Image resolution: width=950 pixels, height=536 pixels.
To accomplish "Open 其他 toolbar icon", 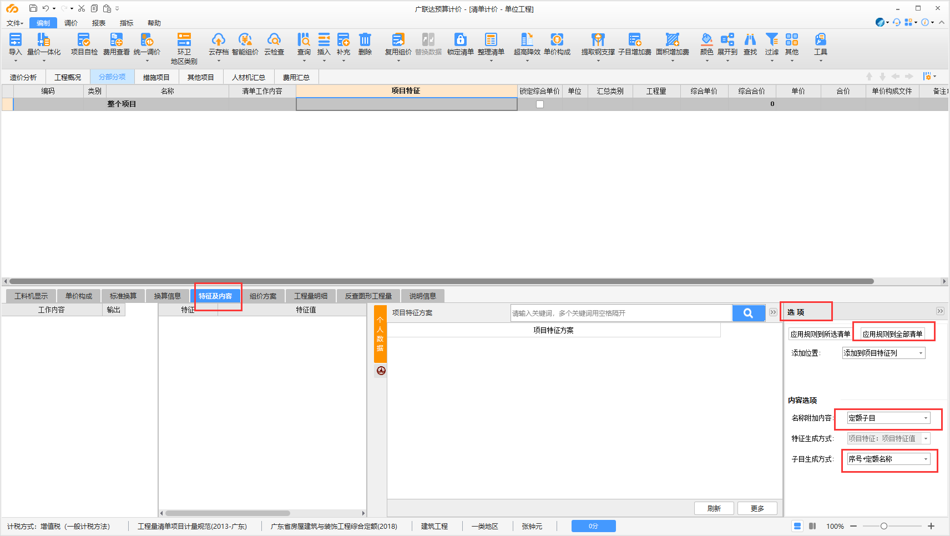I will (x=792, y=44).
